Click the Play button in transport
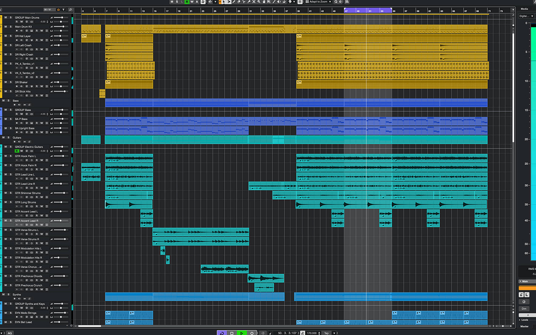 coord(242,333)
